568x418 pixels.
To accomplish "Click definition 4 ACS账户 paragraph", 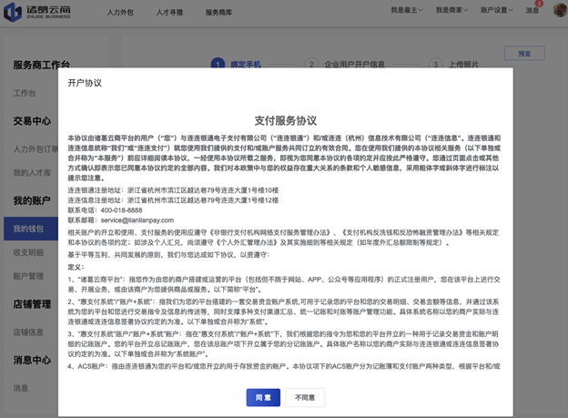I will [284, 366].
